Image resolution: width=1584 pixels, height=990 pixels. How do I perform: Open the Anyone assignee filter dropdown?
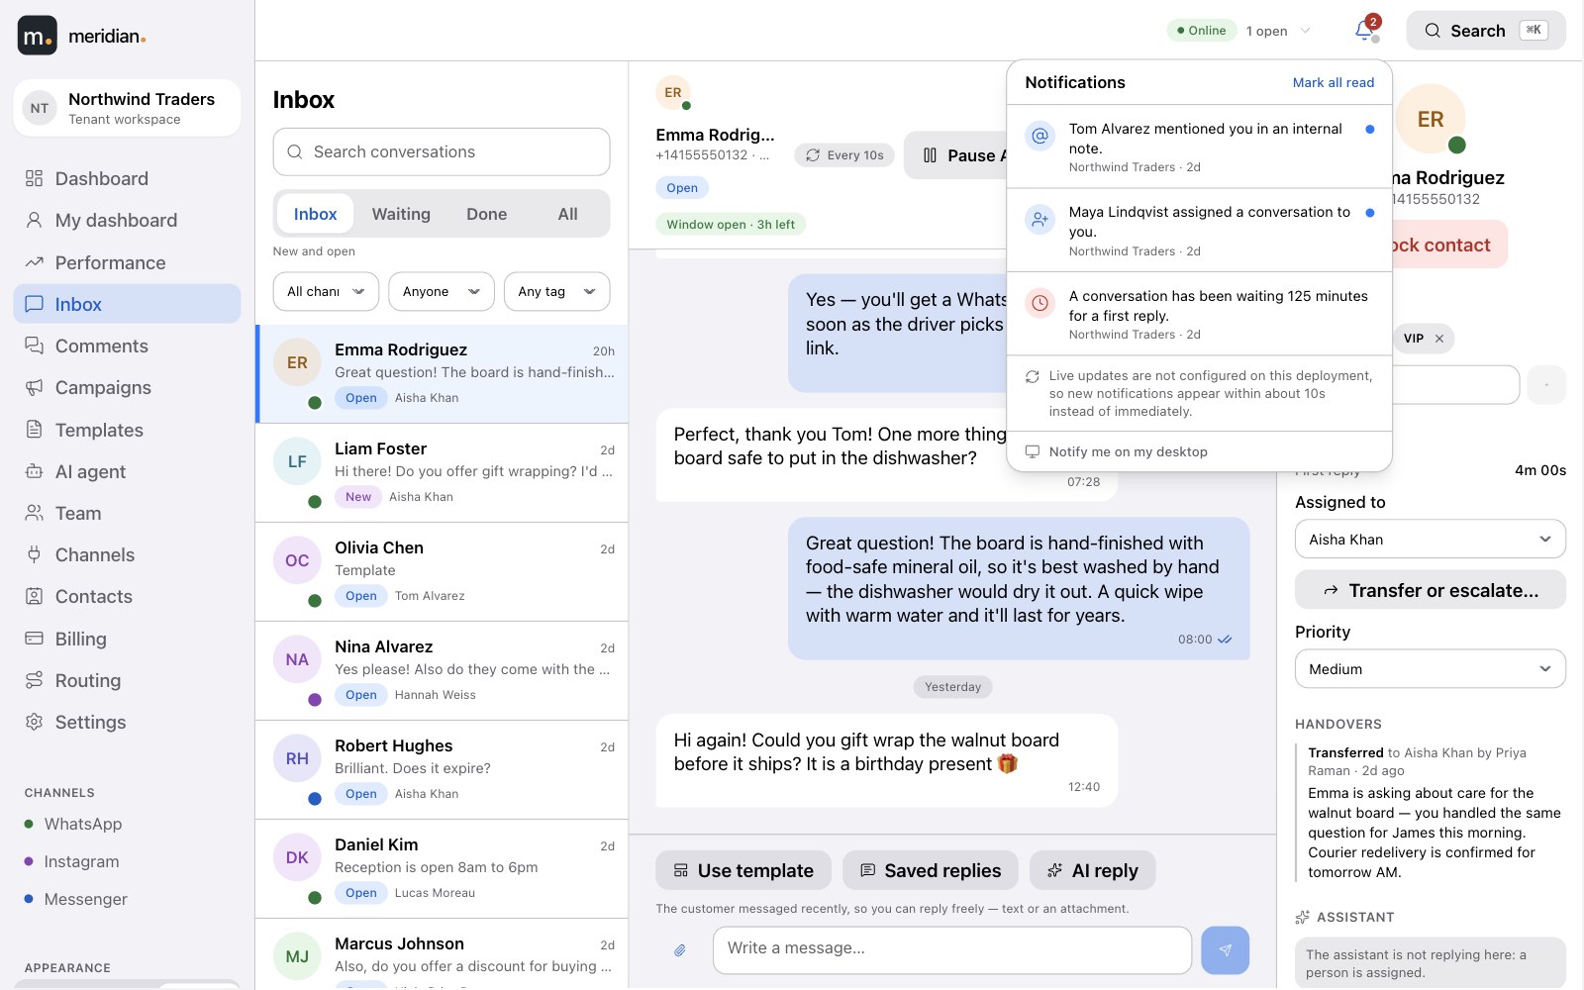click(442, 291)
